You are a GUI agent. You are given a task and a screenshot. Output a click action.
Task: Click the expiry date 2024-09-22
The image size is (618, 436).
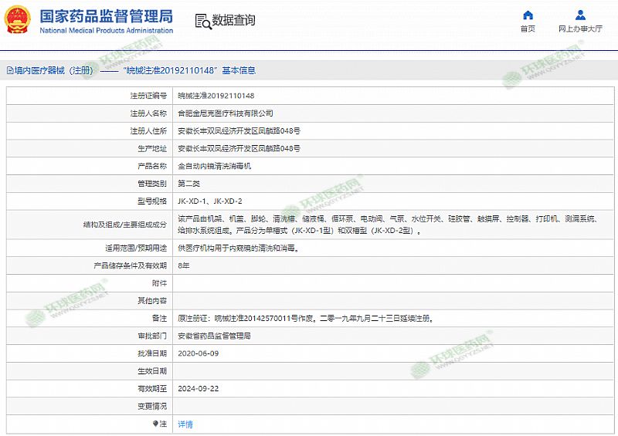(x=199, y=389)
